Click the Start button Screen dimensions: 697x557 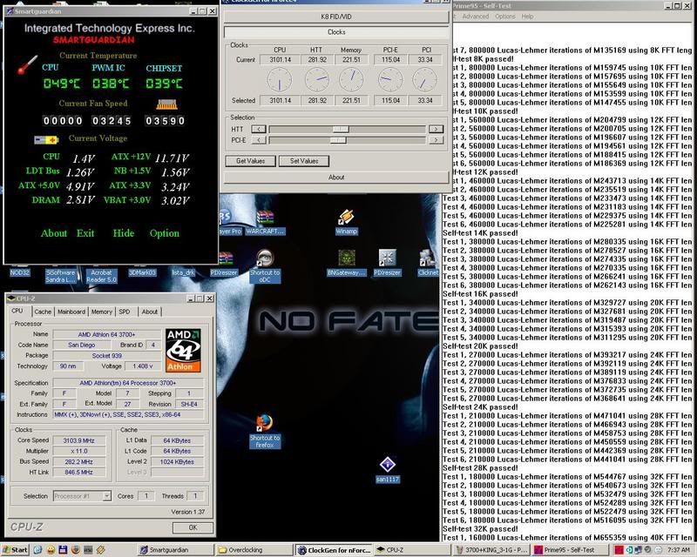(15, 550)
